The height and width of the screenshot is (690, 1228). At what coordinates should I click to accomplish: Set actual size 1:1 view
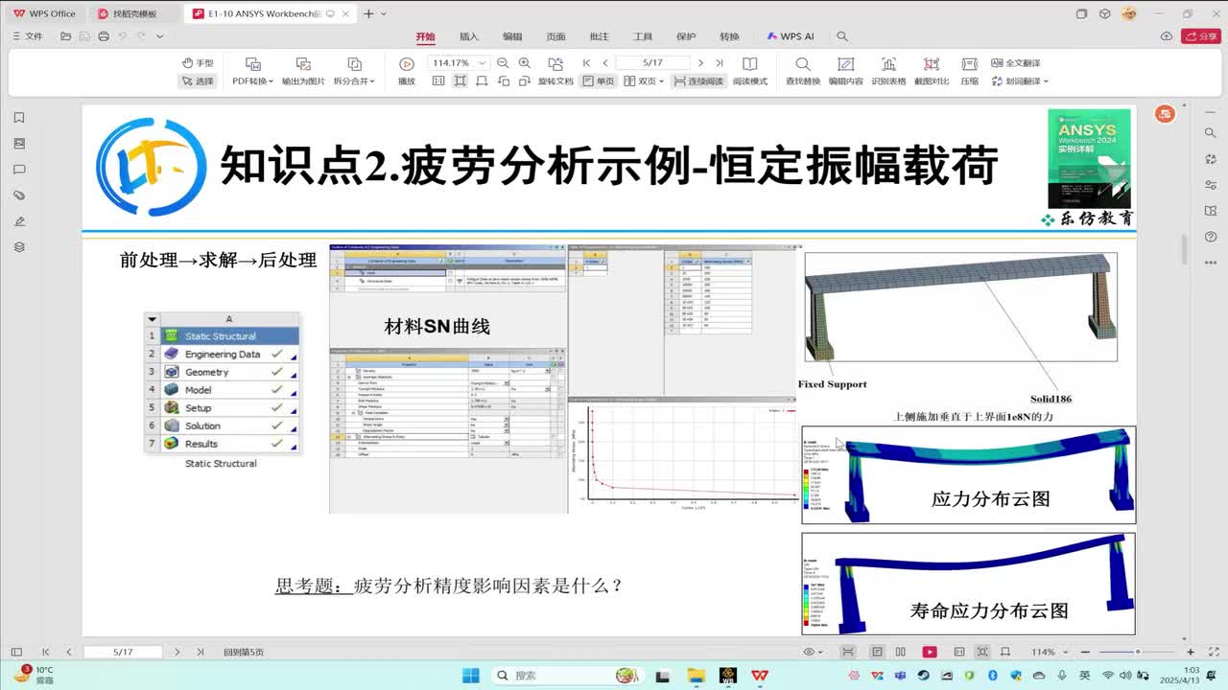(438, 81)
